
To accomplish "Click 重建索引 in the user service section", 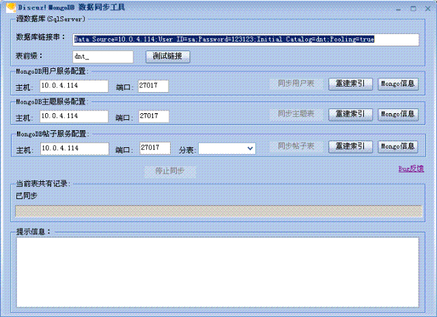I will click(x=350, y=84).
